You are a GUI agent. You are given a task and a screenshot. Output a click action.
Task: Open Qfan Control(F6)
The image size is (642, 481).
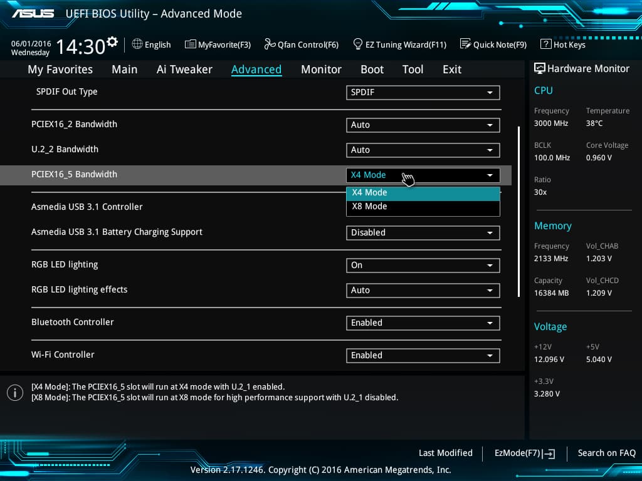click(302, 44)
